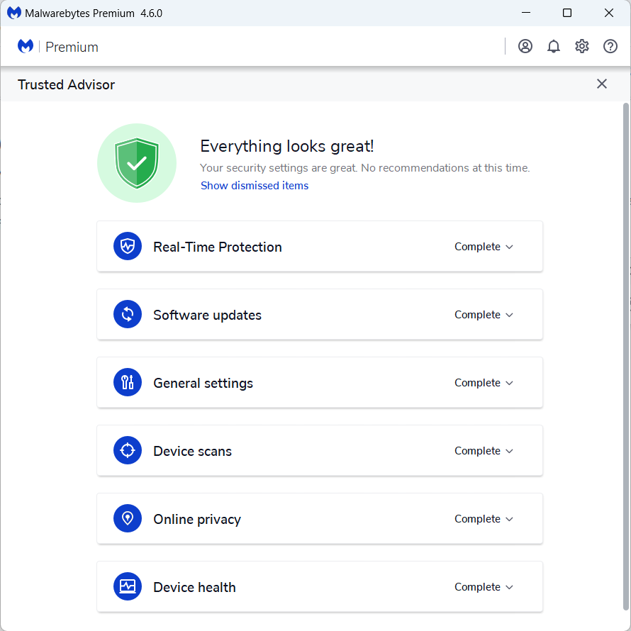Open the notifications bell

point(553,46)
